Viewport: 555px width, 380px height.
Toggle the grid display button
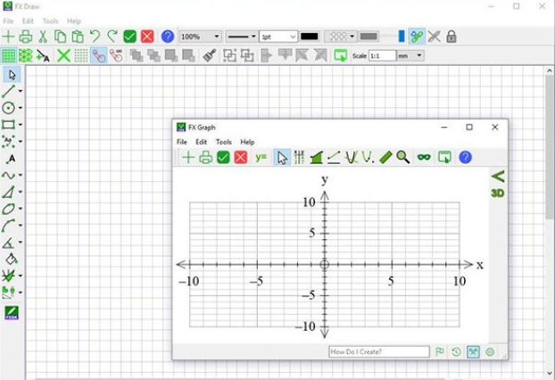pyautogui.click(x=8, y=55)
